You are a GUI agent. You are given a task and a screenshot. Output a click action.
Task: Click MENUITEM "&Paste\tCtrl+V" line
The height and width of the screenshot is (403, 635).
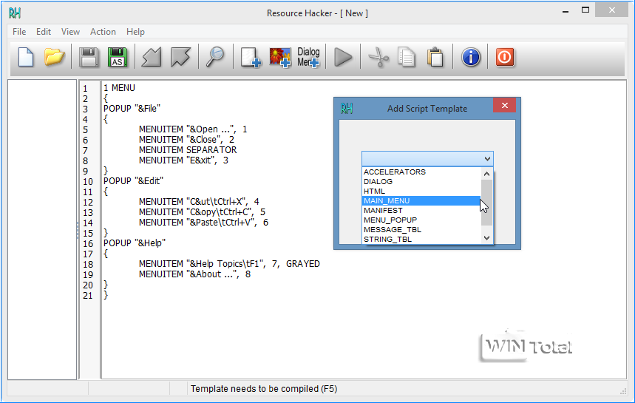203,223
